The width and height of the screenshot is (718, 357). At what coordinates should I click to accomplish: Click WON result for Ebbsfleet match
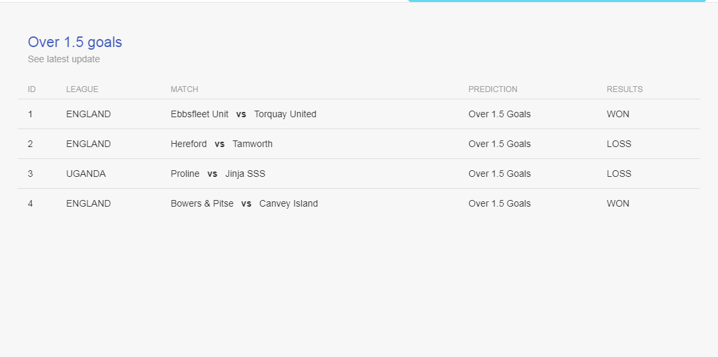coord(617,114)
